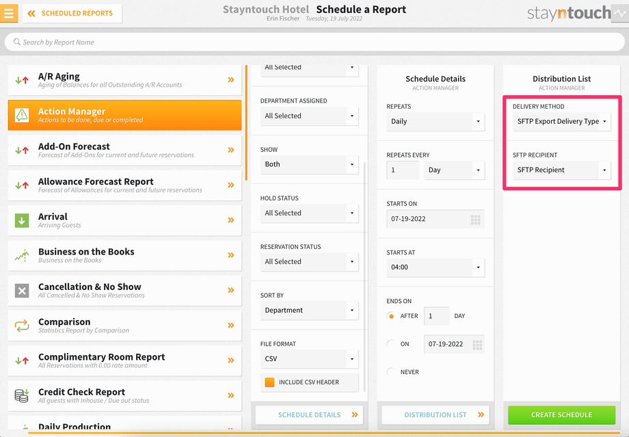Image resolution: width=629 pixels, height=437 pixels.
Task: Click the Comparison loop arrows icon
Action: pos(22,326)
